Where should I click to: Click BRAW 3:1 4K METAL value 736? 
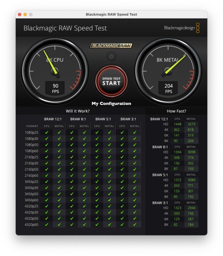click(190, 213)
